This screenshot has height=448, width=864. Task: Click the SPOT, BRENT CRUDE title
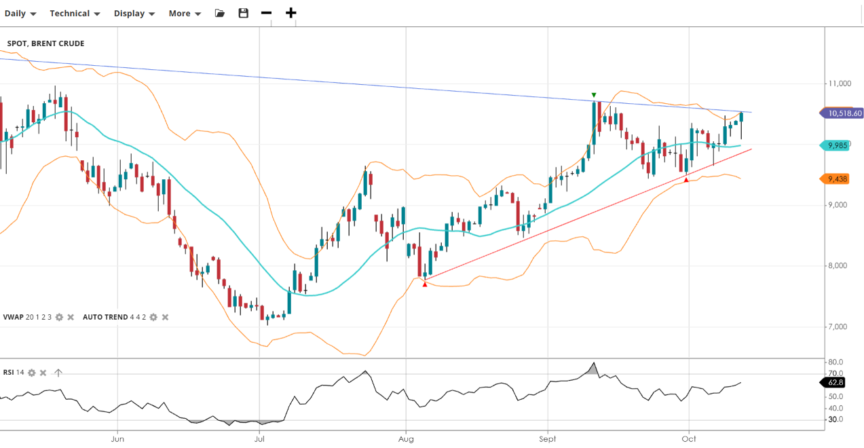pos(45,43)
